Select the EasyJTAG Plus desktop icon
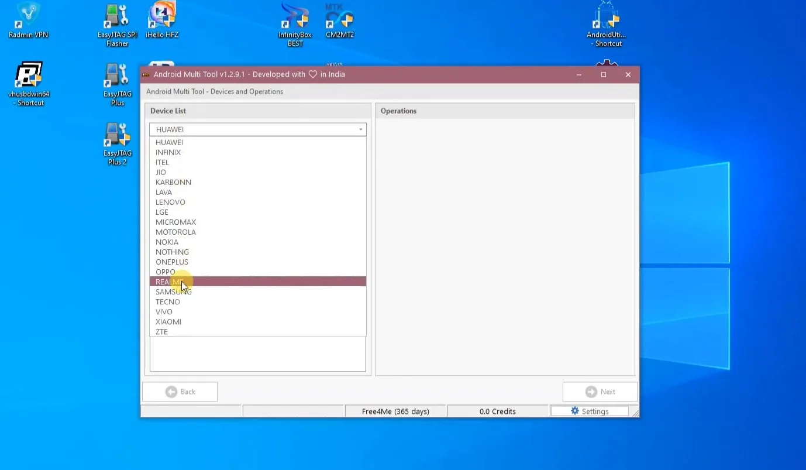Image resolution: width=806 pixels, height=470 pixels. 118,84
